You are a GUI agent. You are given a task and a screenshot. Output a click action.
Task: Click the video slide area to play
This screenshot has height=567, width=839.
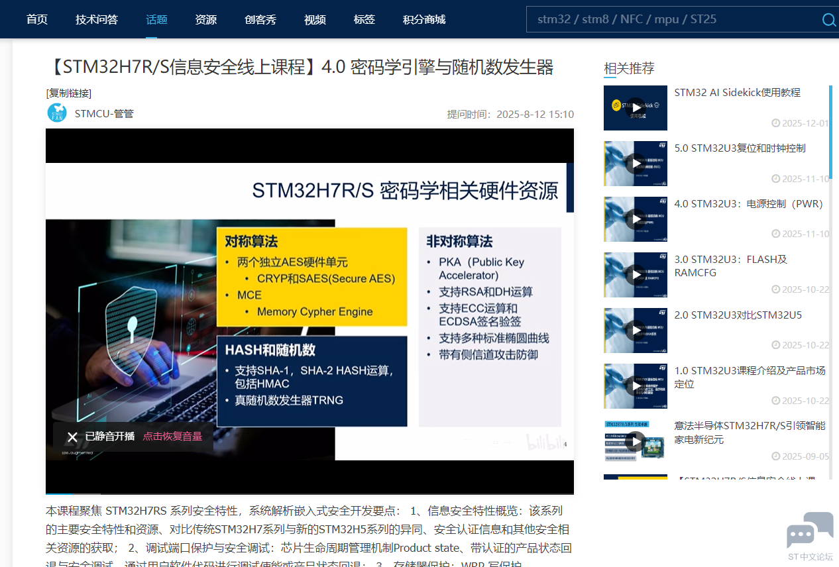309,311
